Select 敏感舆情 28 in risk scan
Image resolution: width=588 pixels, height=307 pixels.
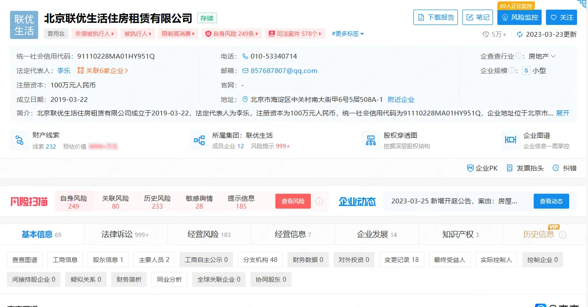point(199,202)
